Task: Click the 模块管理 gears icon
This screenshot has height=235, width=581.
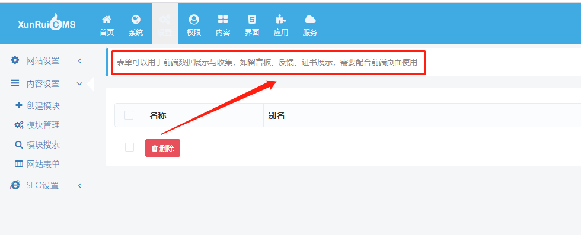Action: 19,125
